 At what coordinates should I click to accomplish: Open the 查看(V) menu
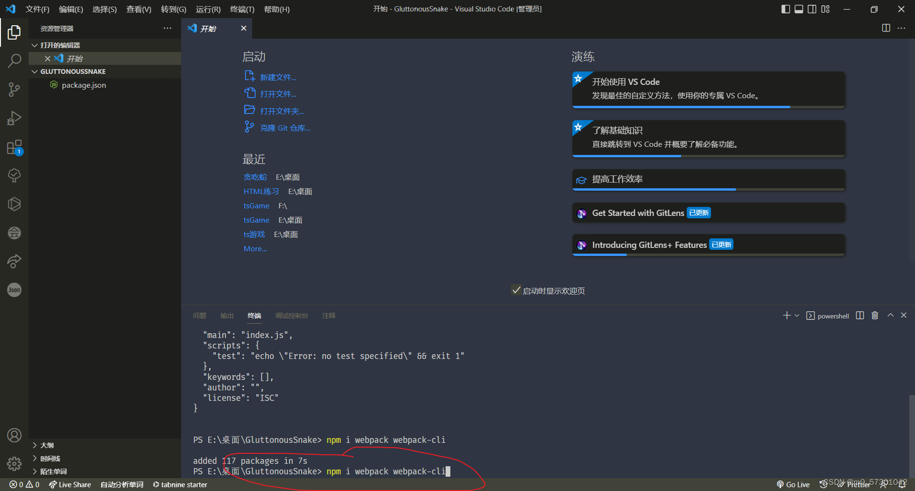pos(139,9)
